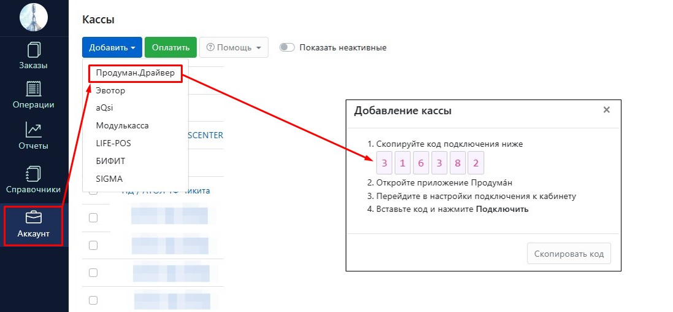Click the first code digit box 3
Viewport: 673px width, 312px height.
pos(384,163)
